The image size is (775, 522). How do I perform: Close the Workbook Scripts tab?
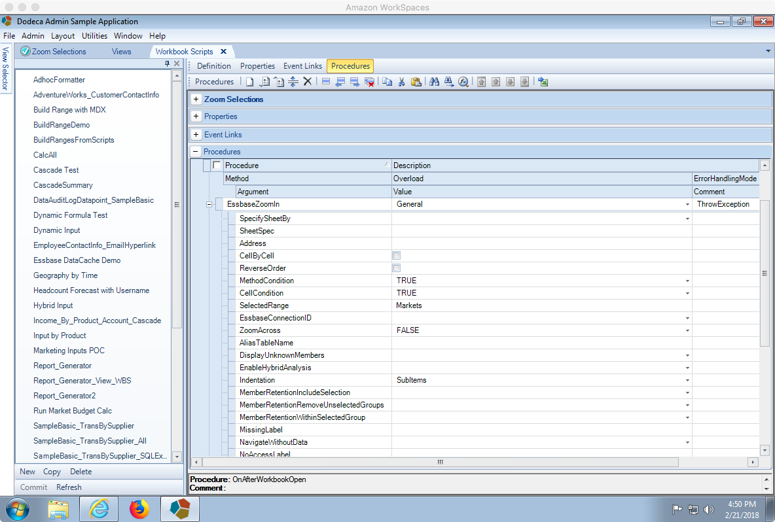coord(223,52)
